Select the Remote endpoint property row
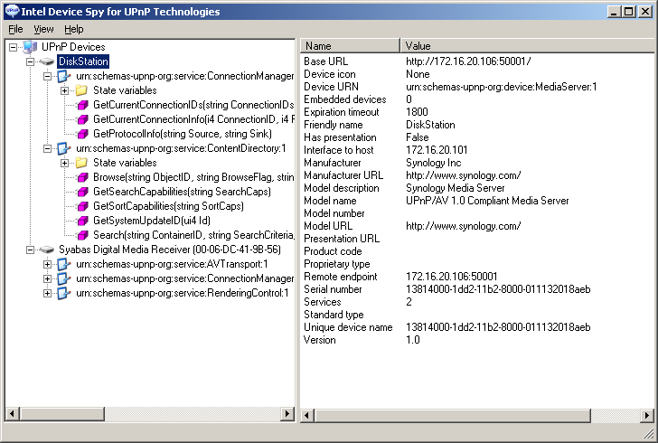The width and height of the screenshot is (658, 443). pyautogui.click(x=476, y=277)
